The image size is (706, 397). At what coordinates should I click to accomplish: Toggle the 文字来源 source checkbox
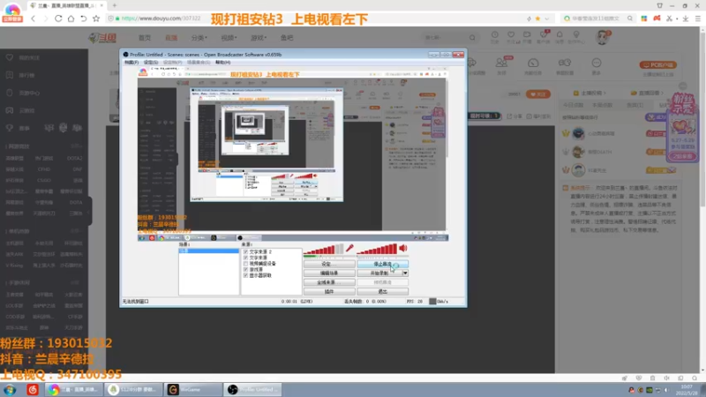pos(245,258)
